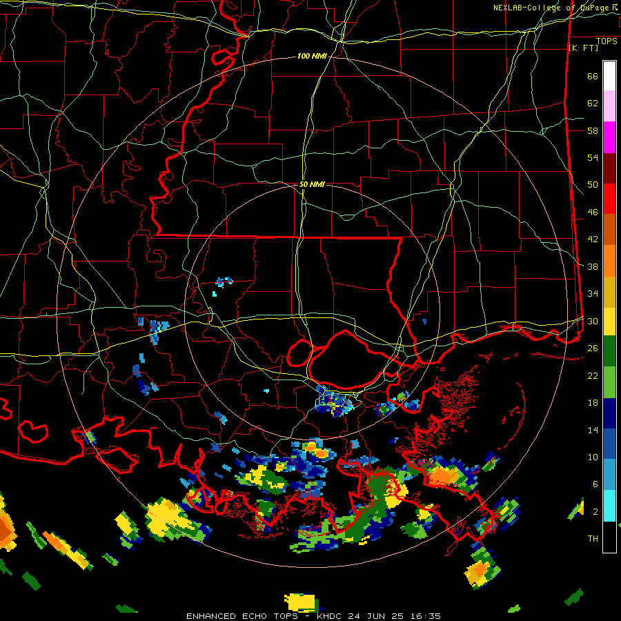Click the legend value "38"
This screenshot has height=621, width=621.
tap(593, 267)
